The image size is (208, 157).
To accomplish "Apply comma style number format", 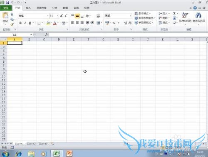I will (119, 23).
